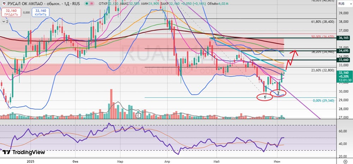The height and width of the screenshot is (164, 353).
Task: Click the ОТКР open value 32,120
Action: pyautogui.click(x=113, y=4)
